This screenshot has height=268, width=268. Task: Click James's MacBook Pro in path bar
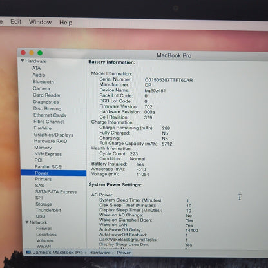[58, 253]
